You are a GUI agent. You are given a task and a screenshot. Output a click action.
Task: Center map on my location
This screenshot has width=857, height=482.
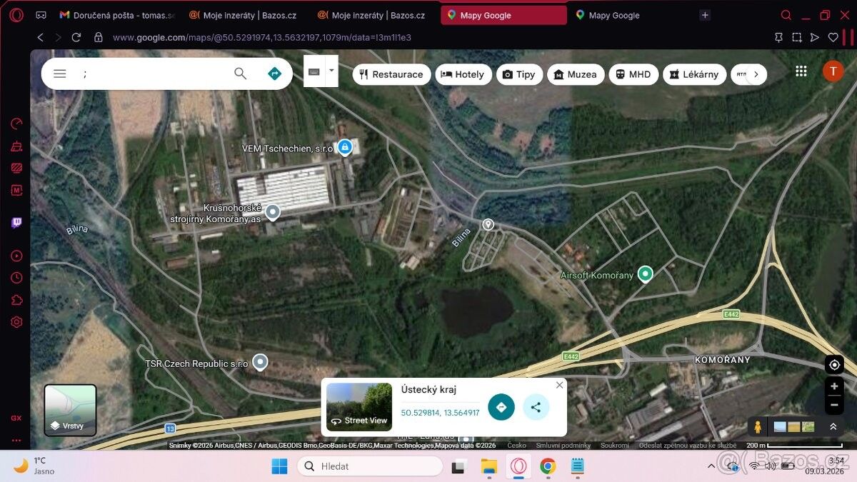[833, 365]
